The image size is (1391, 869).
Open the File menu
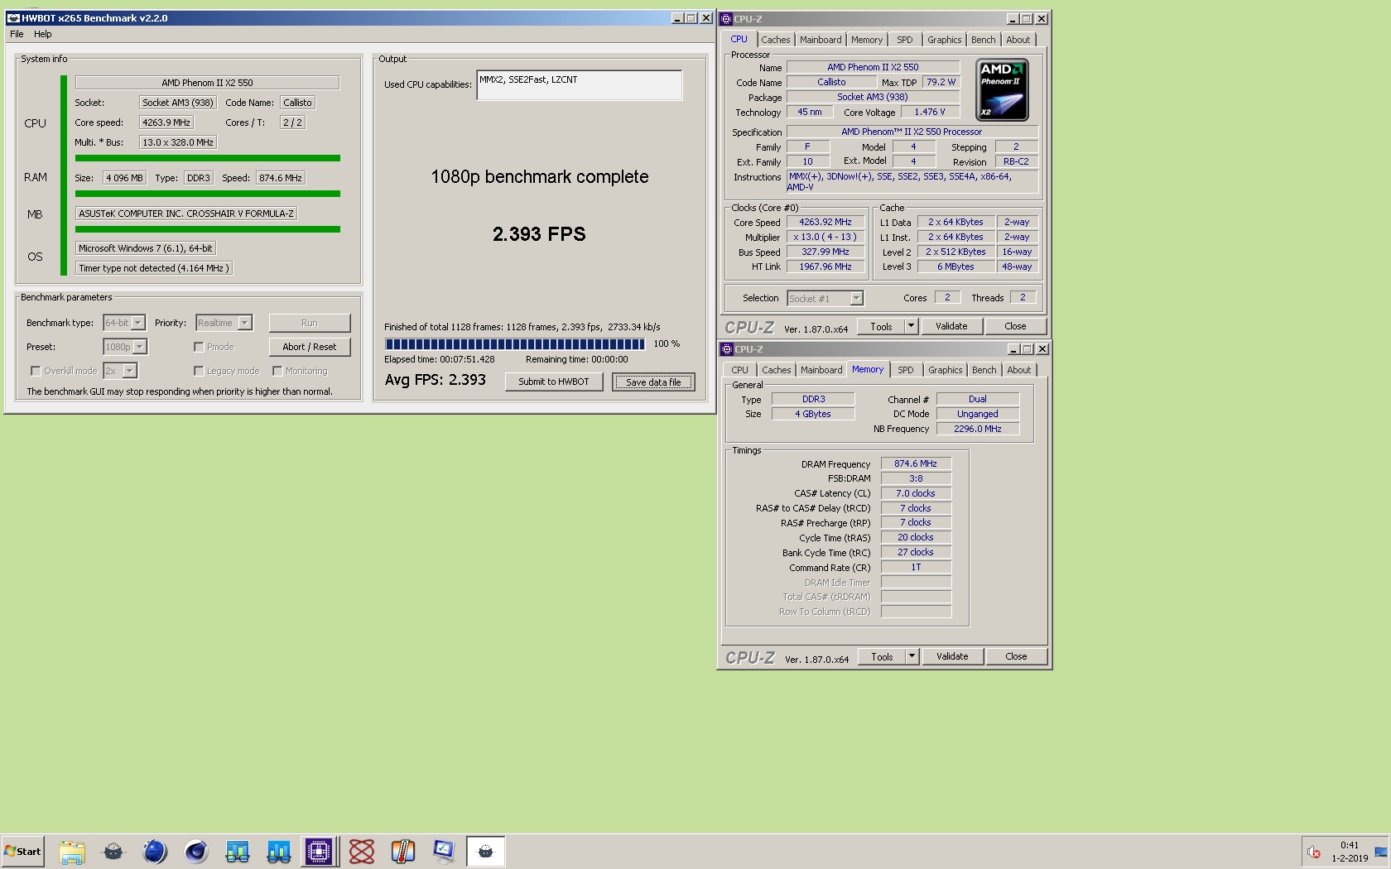pos(17,34)
